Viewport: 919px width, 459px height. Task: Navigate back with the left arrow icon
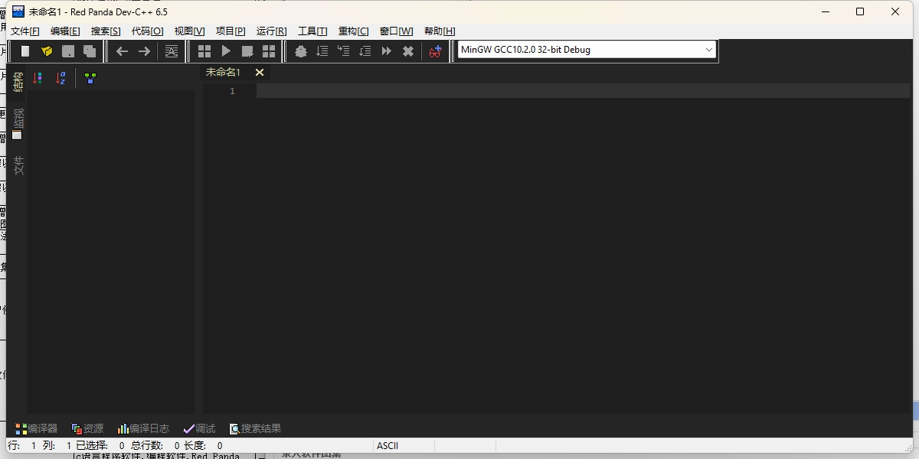122,51
